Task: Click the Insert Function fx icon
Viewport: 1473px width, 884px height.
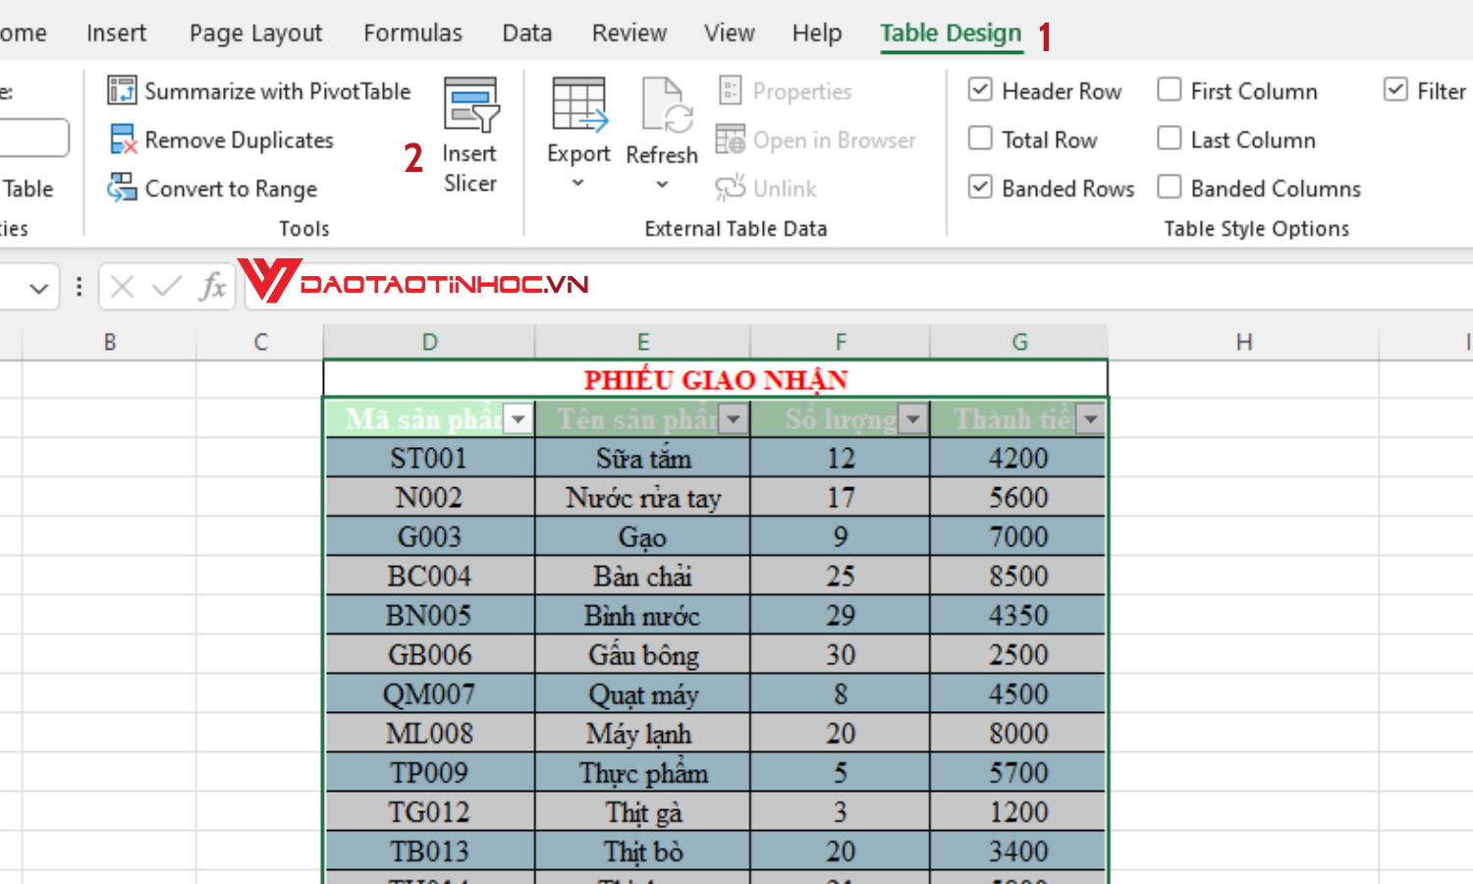Action: pos(214,286)
